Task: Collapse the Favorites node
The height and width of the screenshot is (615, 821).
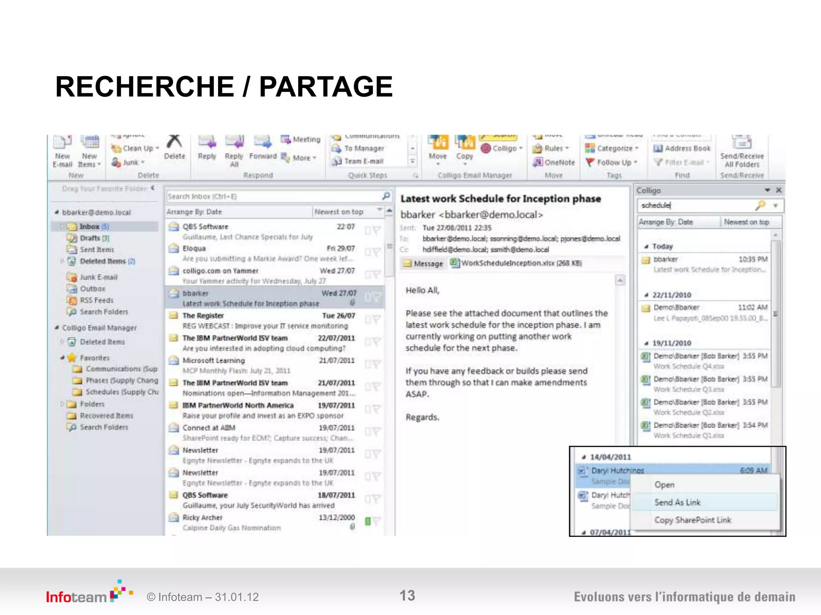Action: coord(63,358)
